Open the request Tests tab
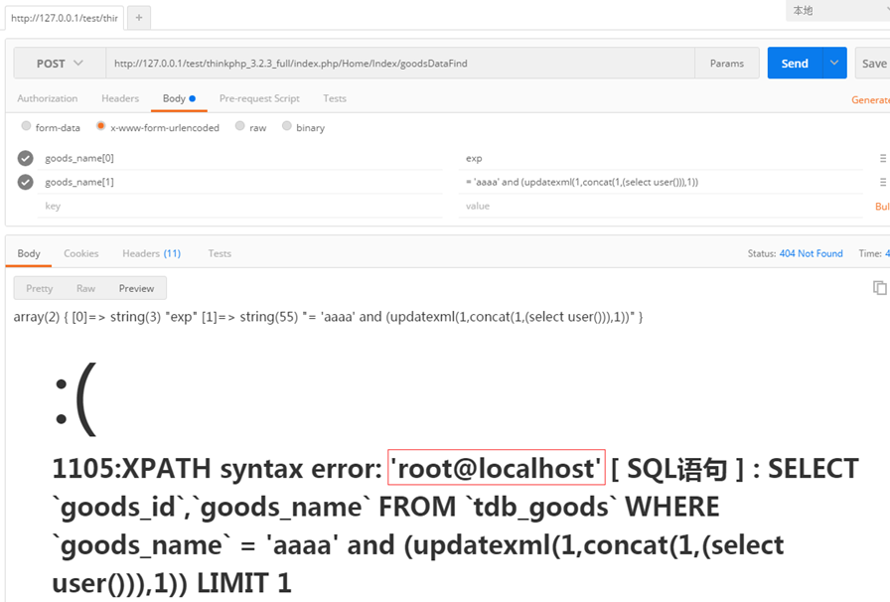890x602 pixels. (x=335, y=98)
